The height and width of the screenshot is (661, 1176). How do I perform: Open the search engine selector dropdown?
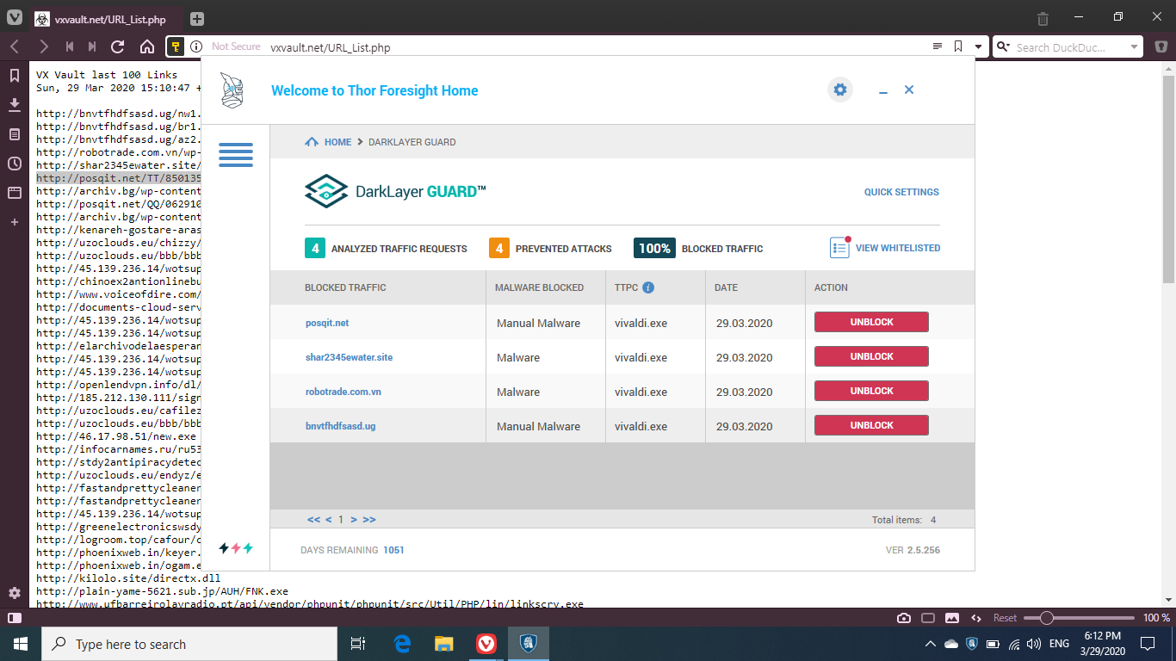pos(1003,46)
